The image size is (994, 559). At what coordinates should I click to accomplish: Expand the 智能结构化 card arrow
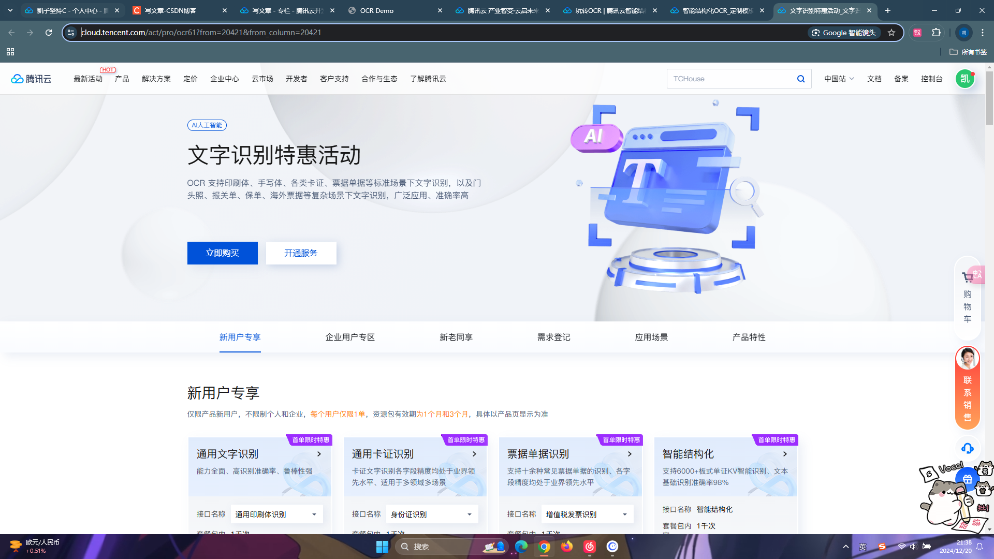785,454
